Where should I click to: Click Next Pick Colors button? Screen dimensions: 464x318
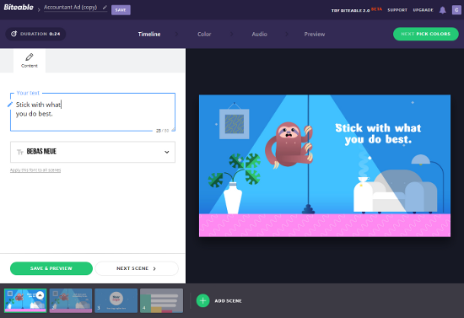[425, 34]
